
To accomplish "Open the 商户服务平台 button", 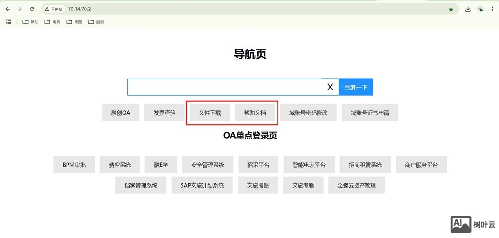I will tap(422, 164).
